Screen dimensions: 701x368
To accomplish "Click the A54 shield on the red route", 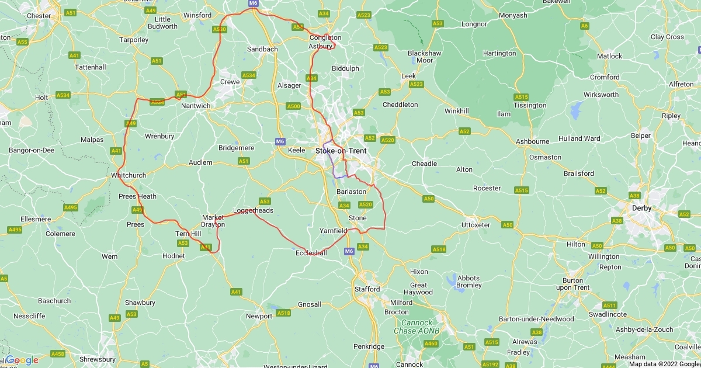I will click(x=298, y=27).
